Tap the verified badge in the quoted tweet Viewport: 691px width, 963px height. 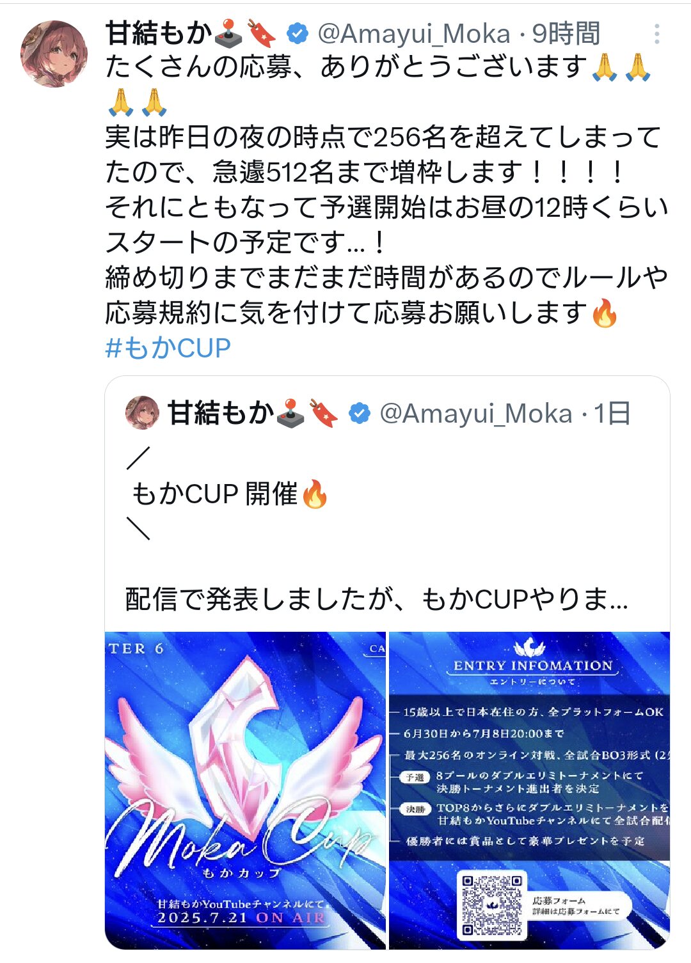click(360, 413)
